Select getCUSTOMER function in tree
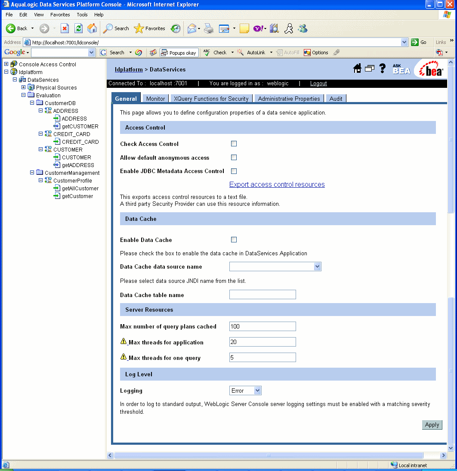The width and height of the screenshot is (457, 471). (x=80, y=127)
